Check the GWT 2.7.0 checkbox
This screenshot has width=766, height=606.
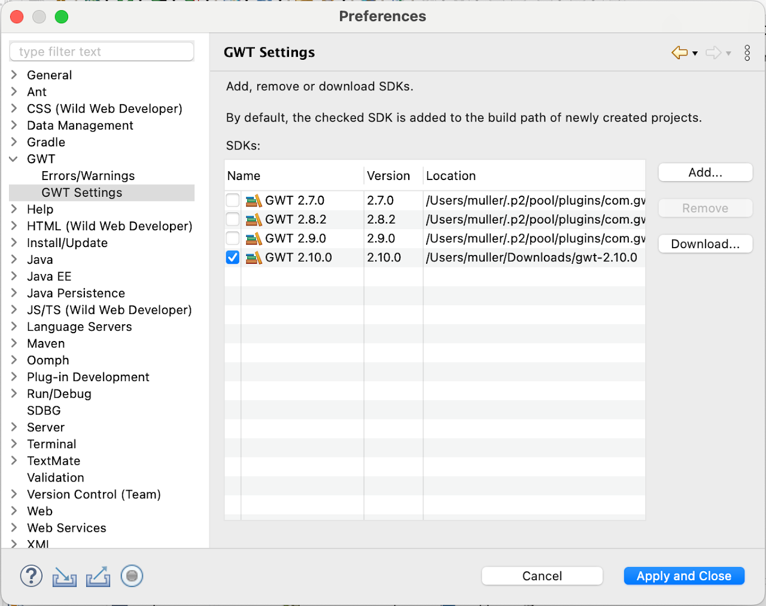coord(233,200)
